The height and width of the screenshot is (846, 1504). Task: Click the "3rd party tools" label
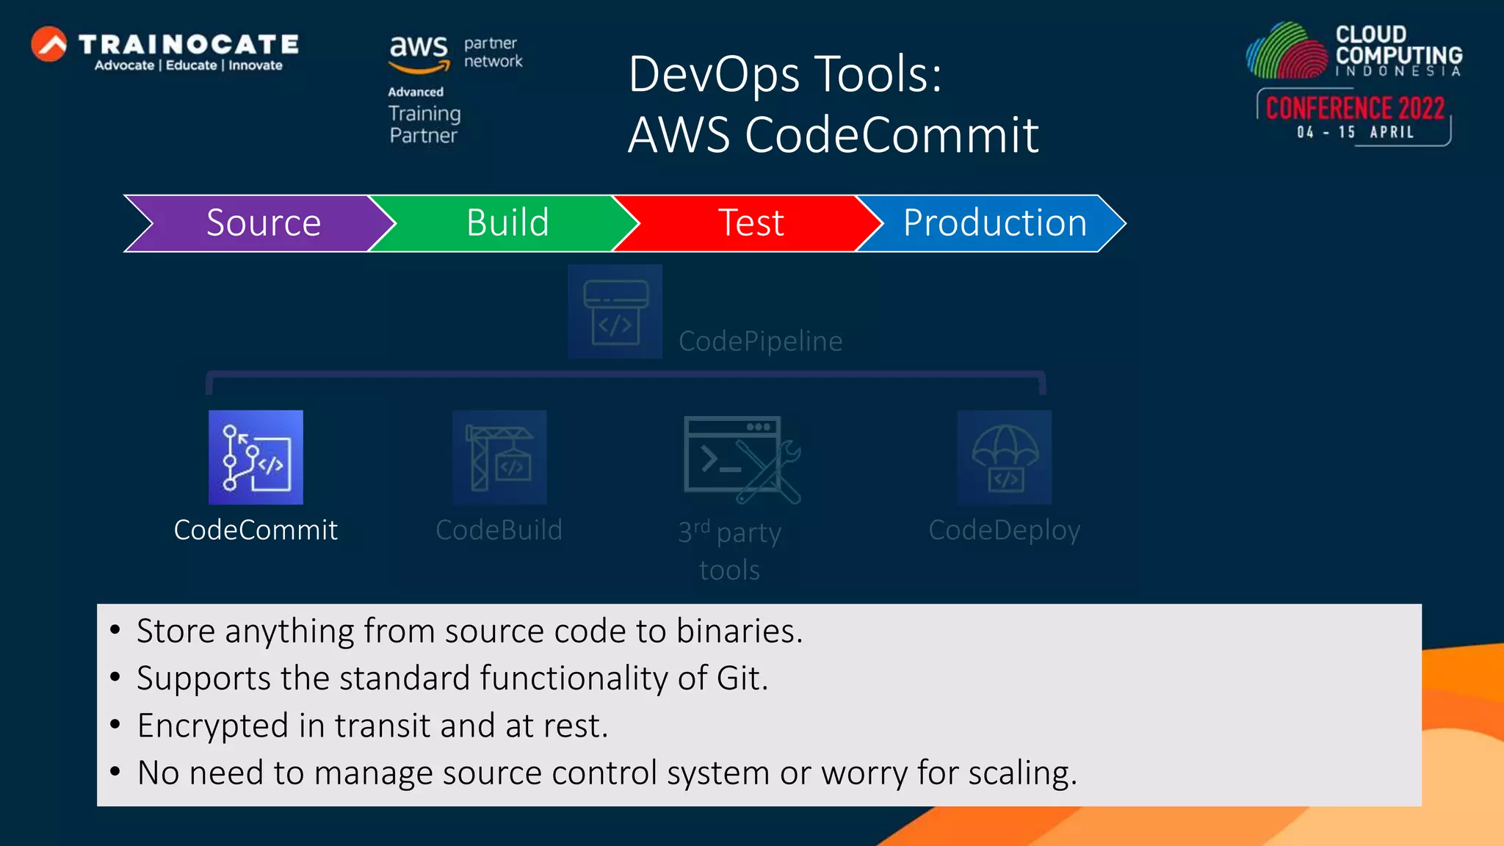tap(729, 551)
